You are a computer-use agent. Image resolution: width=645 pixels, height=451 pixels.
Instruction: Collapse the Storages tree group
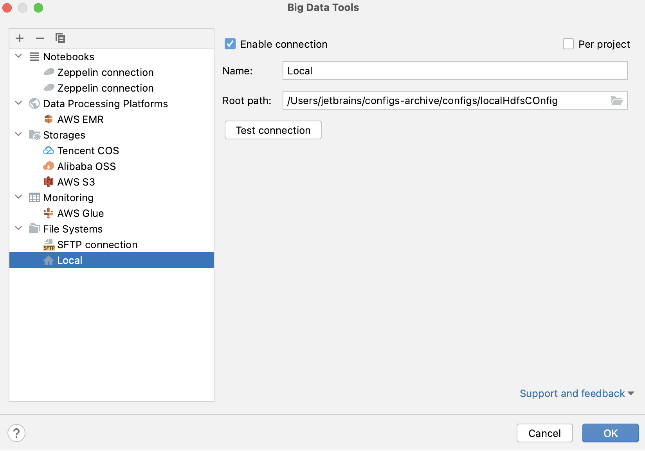tap(18, 134)
